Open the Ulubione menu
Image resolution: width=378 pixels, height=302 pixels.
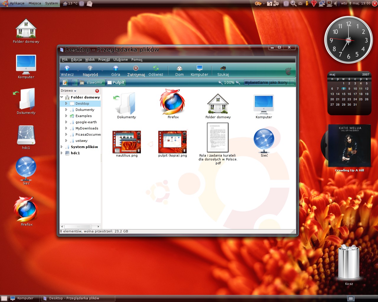pyautogui.click(x=120, y=60)
